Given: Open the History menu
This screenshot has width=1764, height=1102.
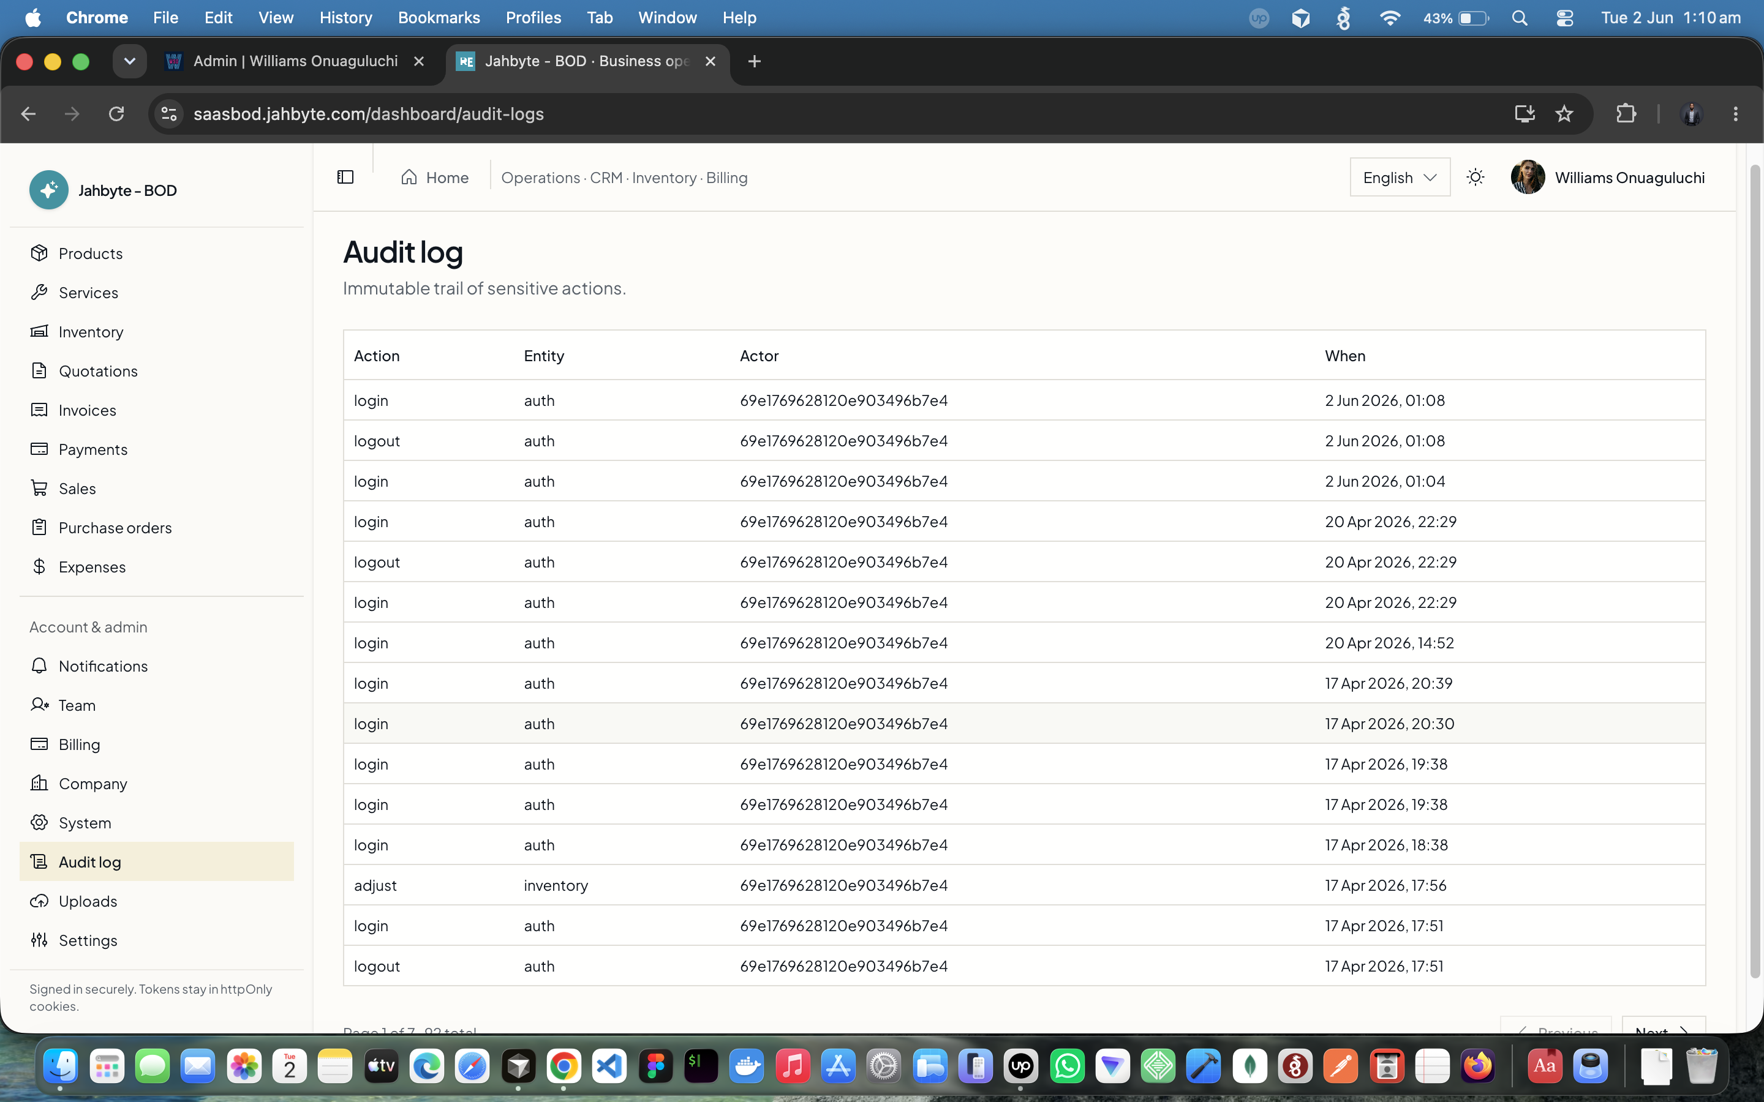Looking at the screenshot, I should point(345,18).
